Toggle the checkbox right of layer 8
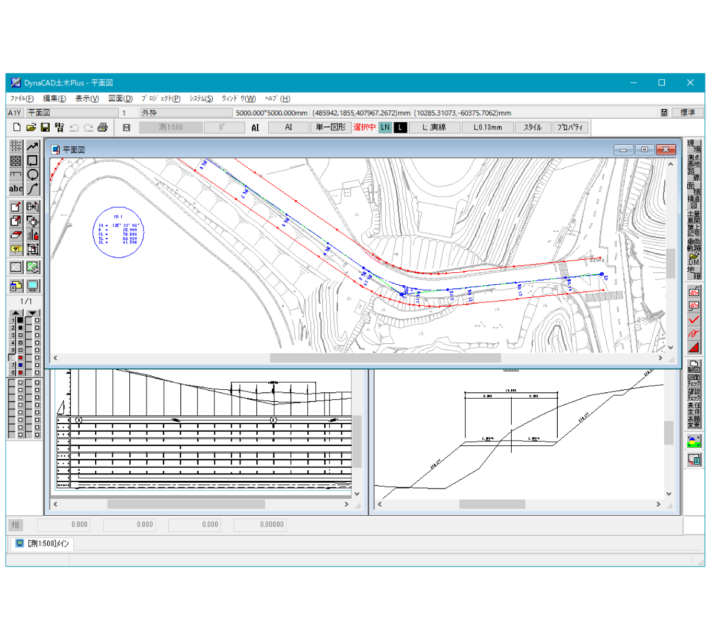 tap(37, 373)
